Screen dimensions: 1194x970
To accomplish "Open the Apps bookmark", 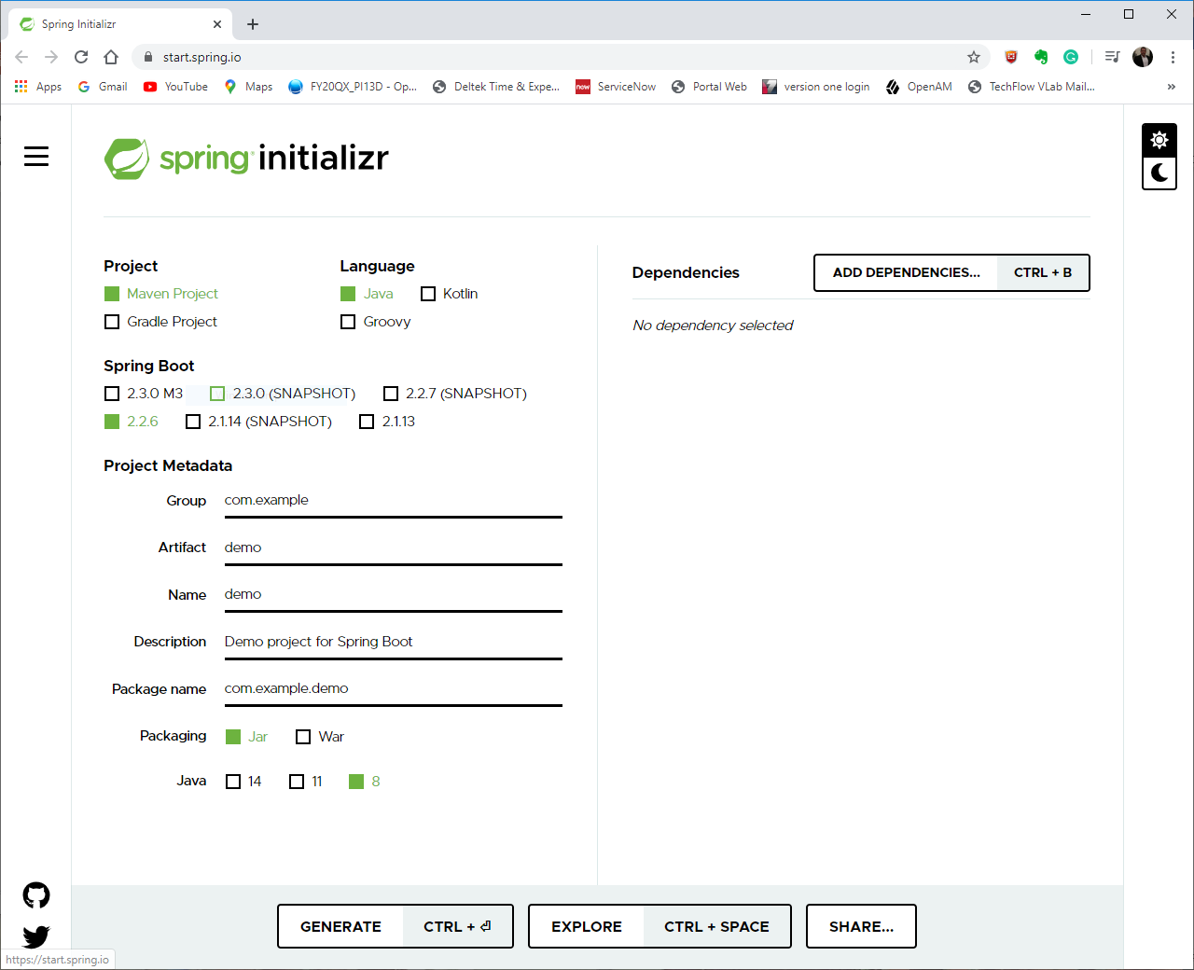I will [x=37, y=87].
